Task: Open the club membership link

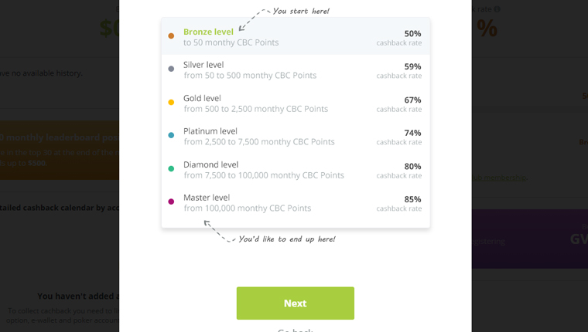Action: point(499,178)
